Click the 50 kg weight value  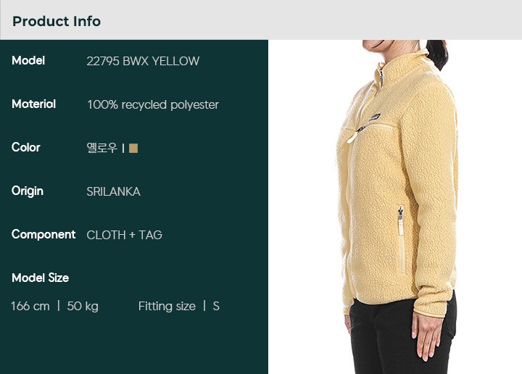click(83, 306)
